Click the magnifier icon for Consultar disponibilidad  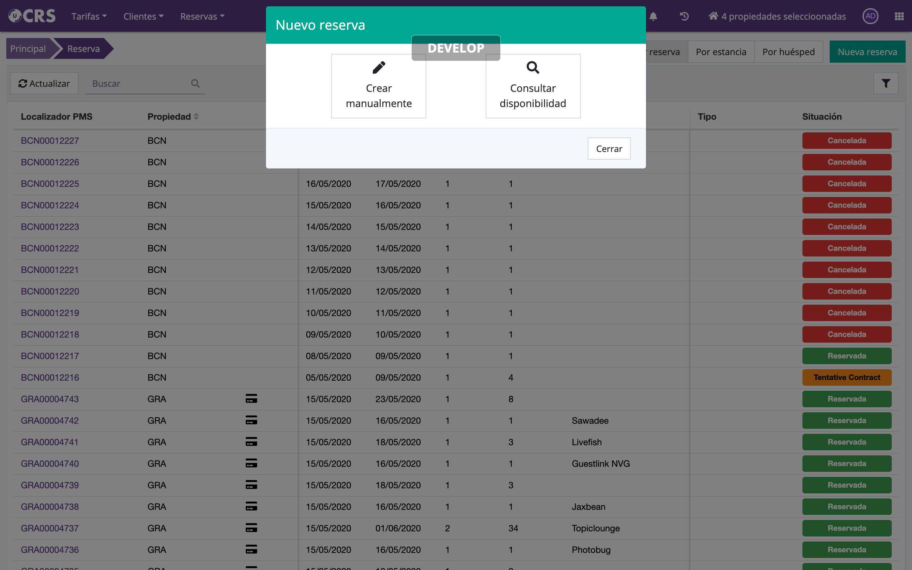tap(533, 68)
